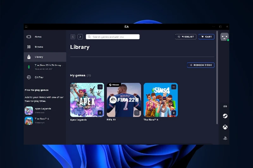The height and width of the screenshot is (168, 253).
Task: Open The Sims 4 game tile
Action: coord(161,100)
